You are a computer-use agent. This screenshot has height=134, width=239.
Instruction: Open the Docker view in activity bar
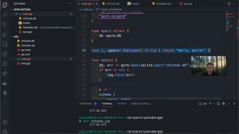point(5,83)
